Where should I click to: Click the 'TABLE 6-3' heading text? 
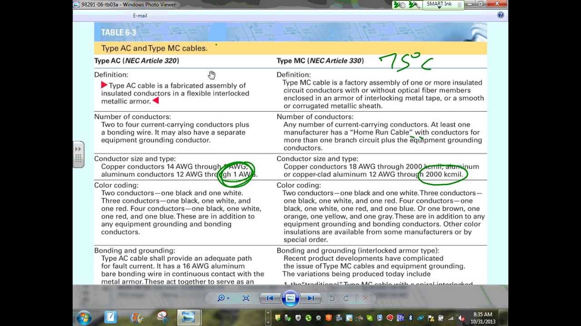pos(118,33)
